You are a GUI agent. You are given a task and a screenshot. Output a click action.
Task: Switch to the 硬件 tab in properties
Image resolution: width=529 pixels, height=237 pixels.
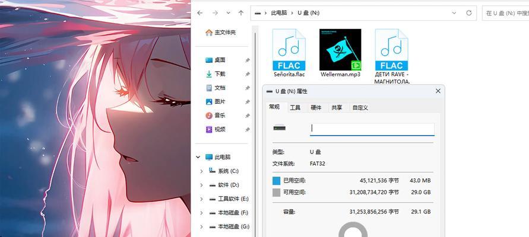point(316,108)
